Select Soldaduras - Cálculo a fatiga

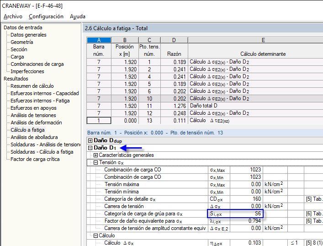pyautogui.click(x=42, y=152)
